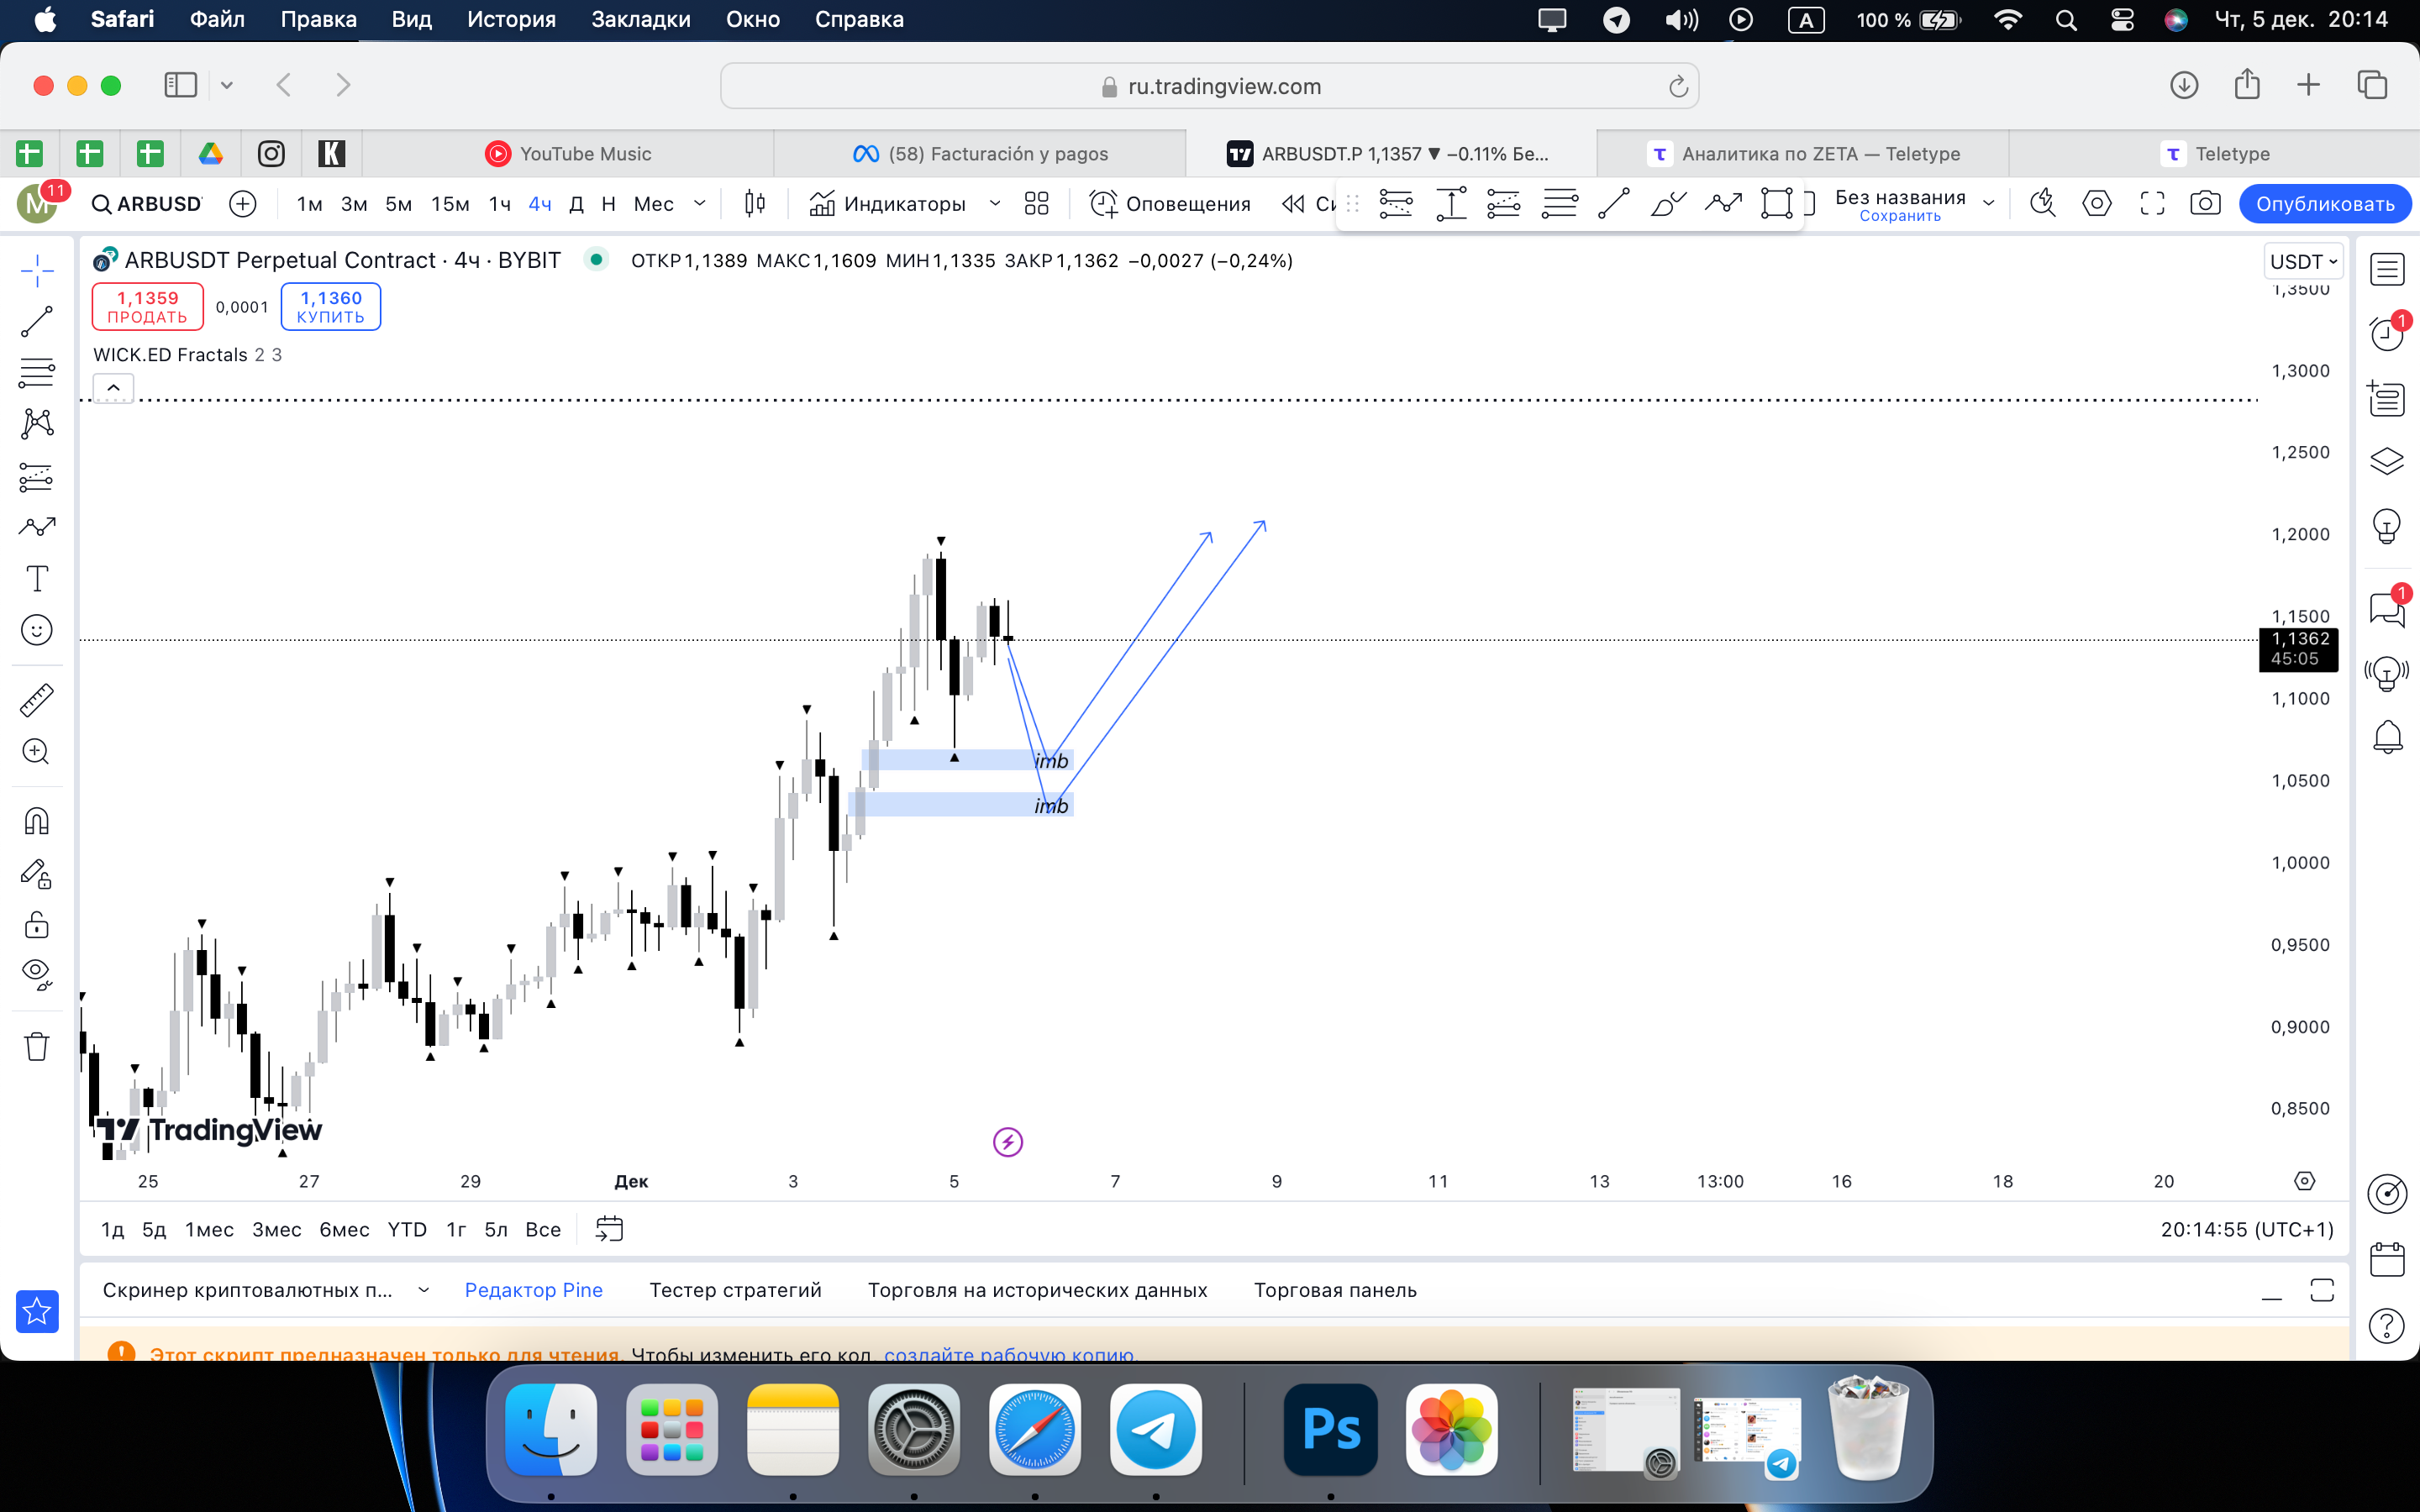The width and height of the screenshot is (2420, 1512).
Task: Select the text annotation tool
Action: [37, 578]
